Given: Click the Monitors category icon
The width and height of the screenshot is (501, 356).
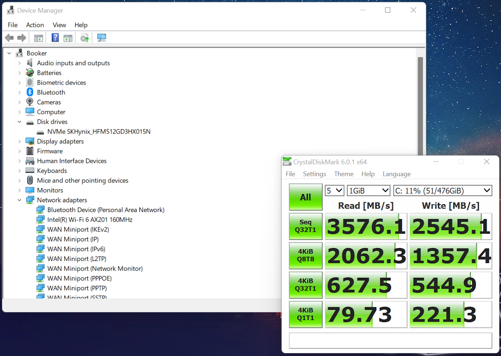Looking at the screenshot, I should [x=30, y=190].
